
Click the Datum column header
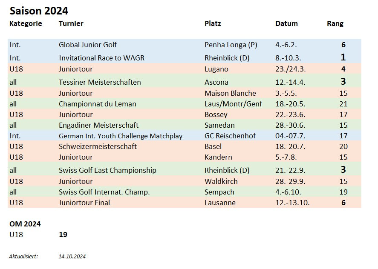pos(286,23)
